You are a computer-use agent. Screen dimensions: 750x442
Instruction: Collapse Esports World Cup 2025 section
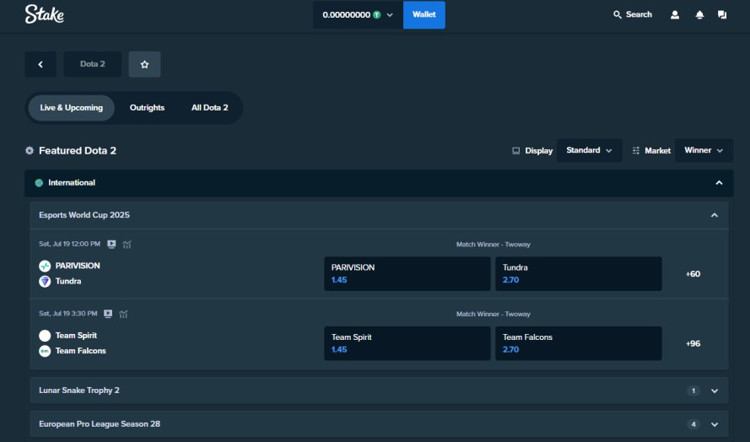coord(714,215)
